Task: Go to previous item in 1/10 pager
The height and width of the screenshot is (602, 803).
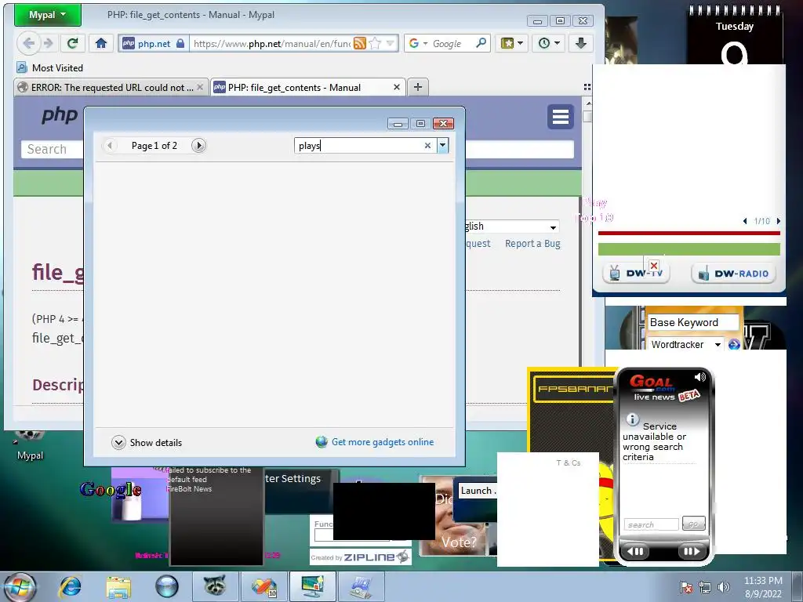Action: pyautogui.click(x=745, y=221)
